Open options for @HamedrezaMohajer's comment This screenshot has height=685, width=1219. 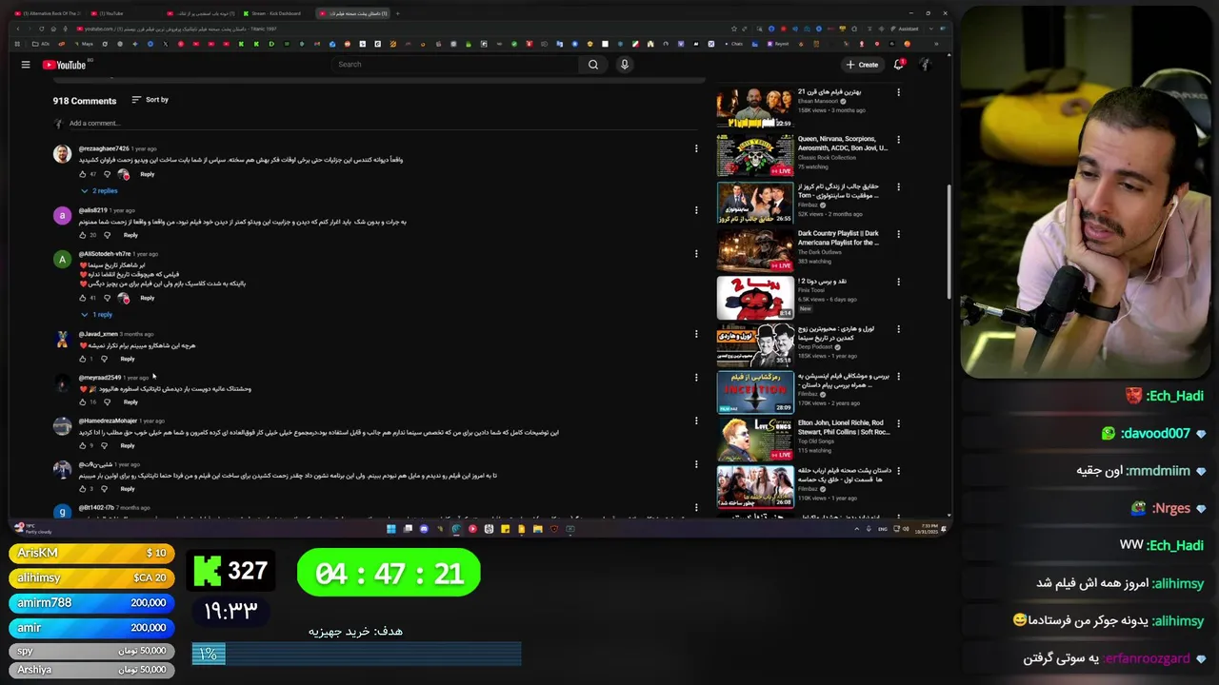696,421
